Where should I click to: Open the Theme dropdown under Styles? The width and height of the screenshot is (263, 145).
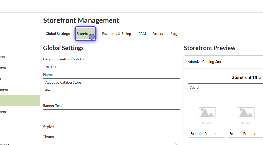click(112, 143)
